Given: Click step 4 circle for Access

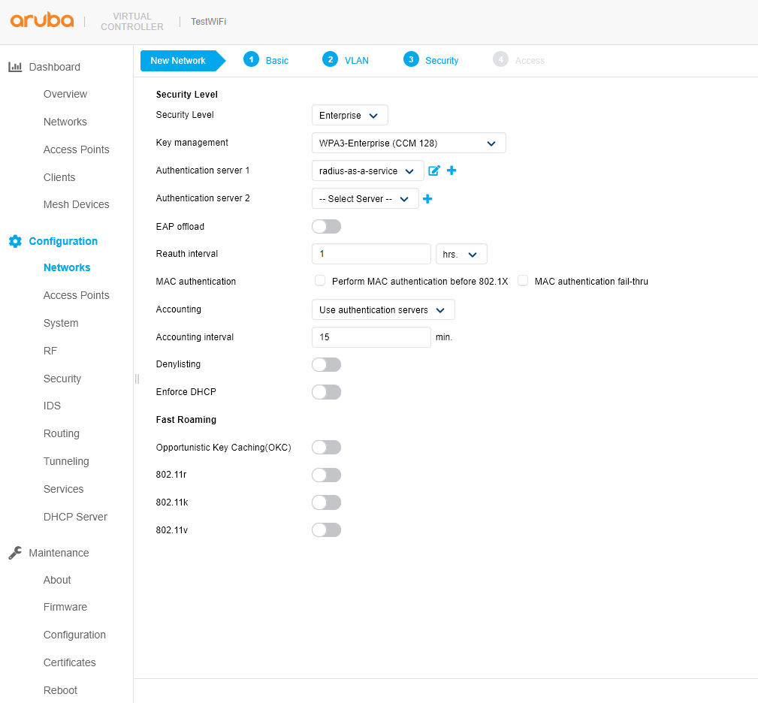Looking at the screenshot, I should point(500,59).
